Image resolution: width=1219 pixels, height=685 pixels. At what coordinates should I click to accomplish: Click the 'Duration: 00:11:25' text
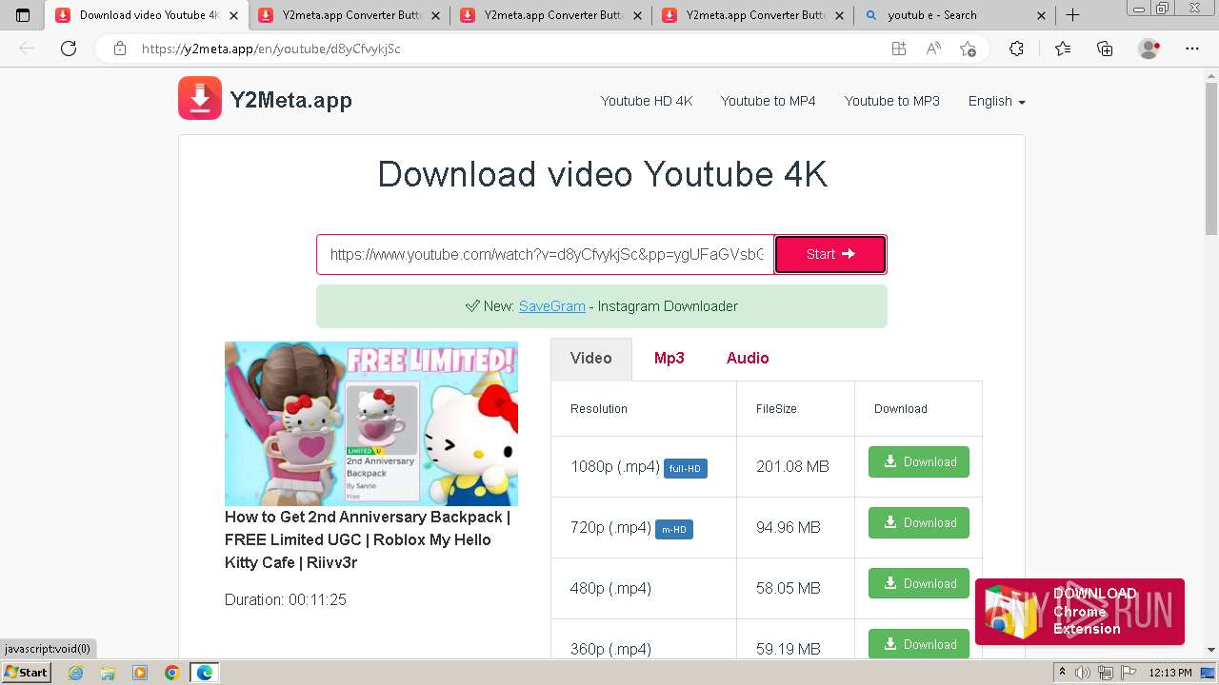click(x=286, y=599)
